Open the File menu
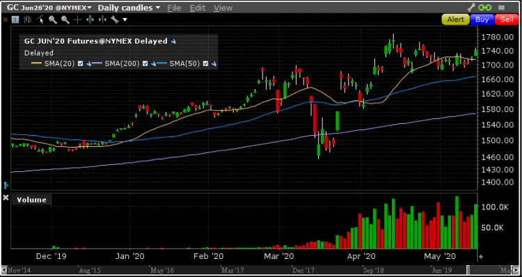The image size is (522, 277). pos(174,8)
